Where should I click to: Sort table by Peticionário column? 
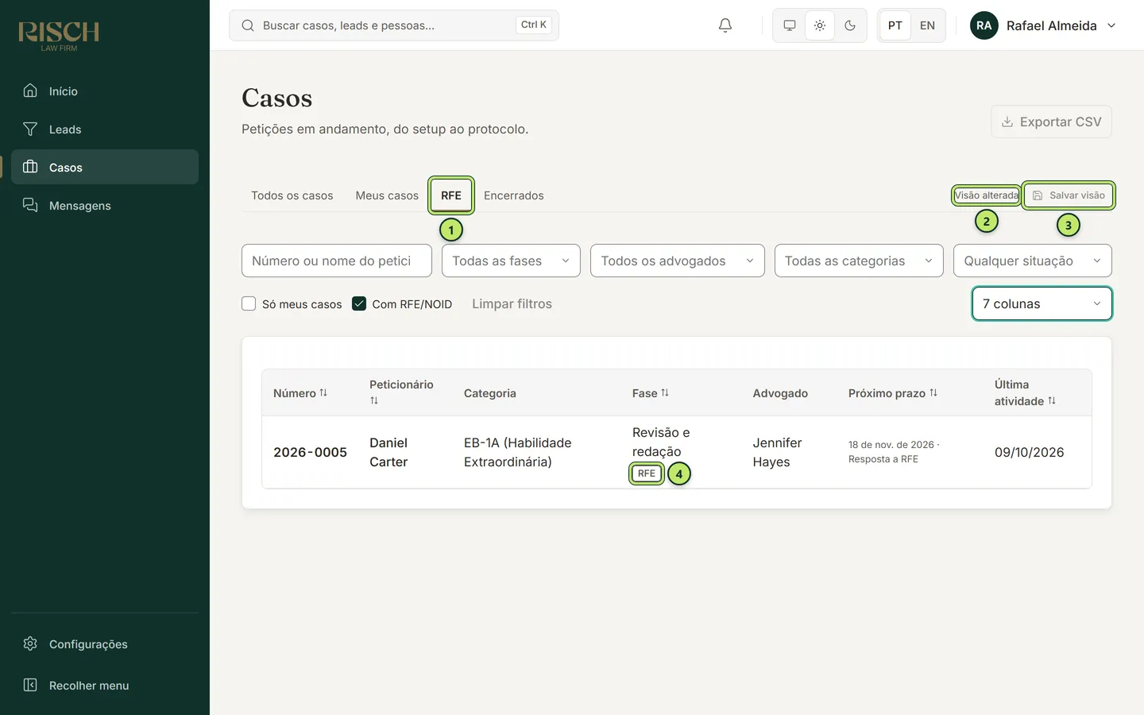click(x=401, y=392)
